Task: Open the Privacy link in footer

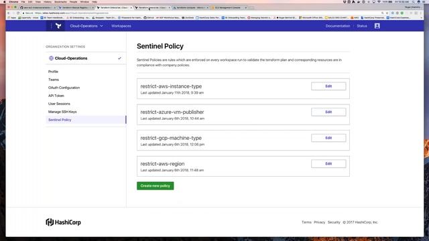Action: tap(319, 222)
